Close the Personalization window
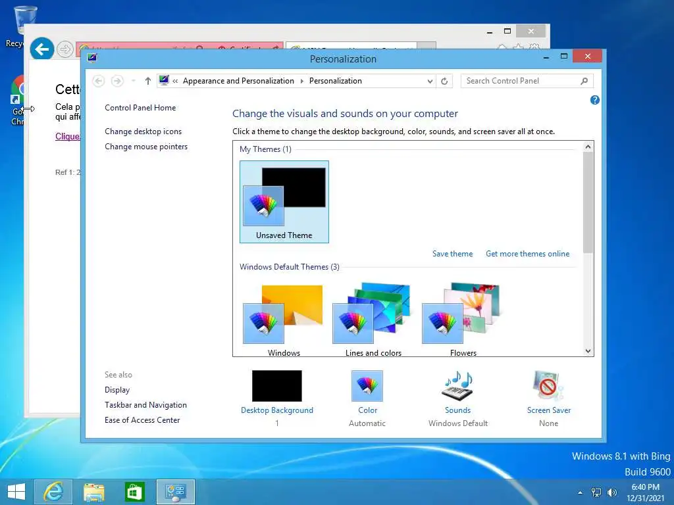Screen dimensions: 674x505 point(587,57)
